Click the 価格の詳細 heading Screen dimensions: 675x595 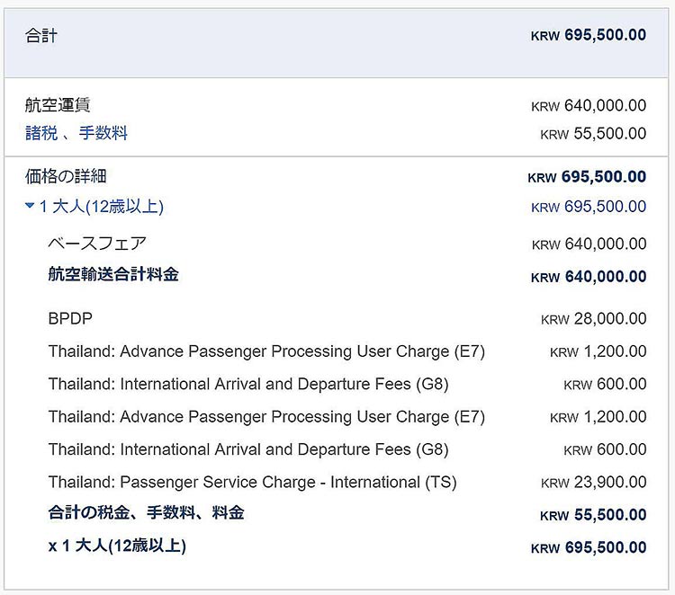point(66,176)
